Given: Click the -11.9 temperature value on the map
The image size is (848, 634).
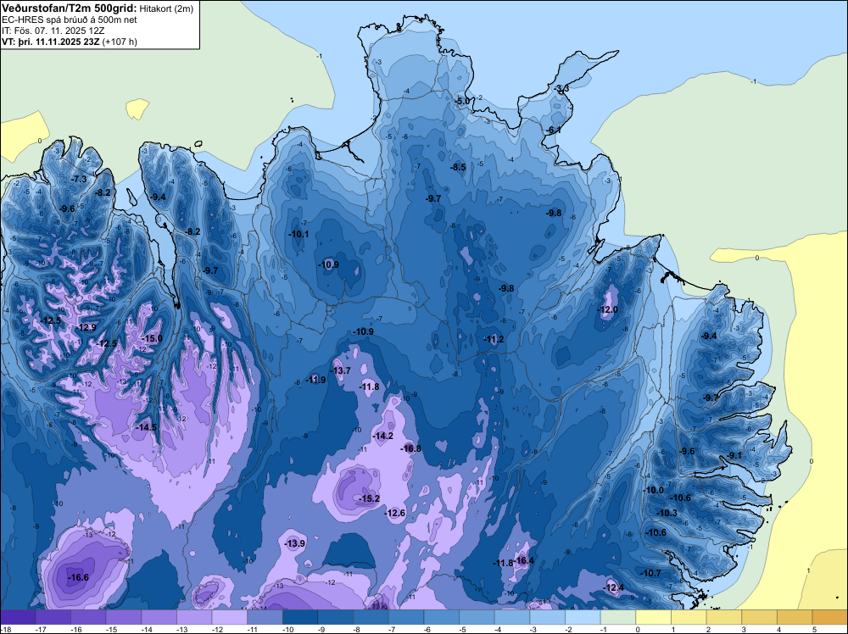Looking at the screenshot, I should pos(315,380).
